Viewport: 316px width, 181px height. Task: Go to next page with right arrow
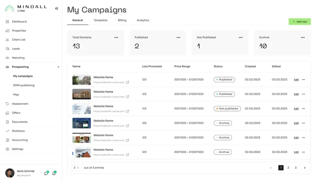(305, 168)
